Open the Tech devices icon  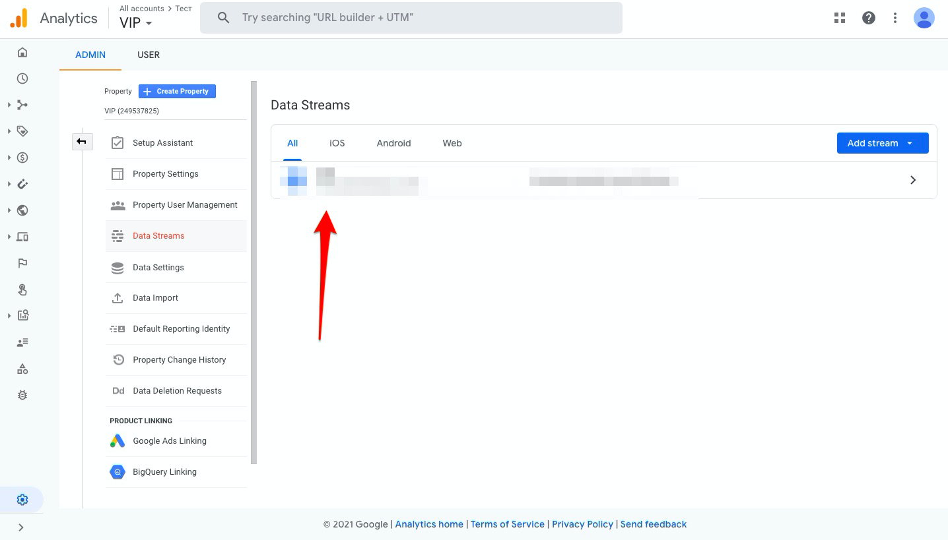click(x=22, y=237)
